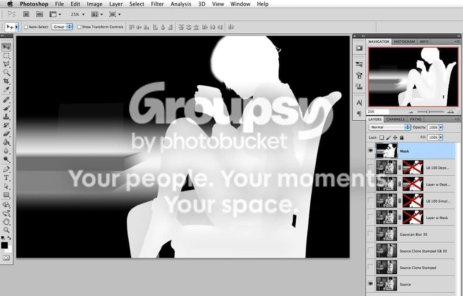Viewport: 463px width, 296px height.
Task: Open the Auto-Select Group dropdown
Action: pyautogui.click(x=62, y=27)
